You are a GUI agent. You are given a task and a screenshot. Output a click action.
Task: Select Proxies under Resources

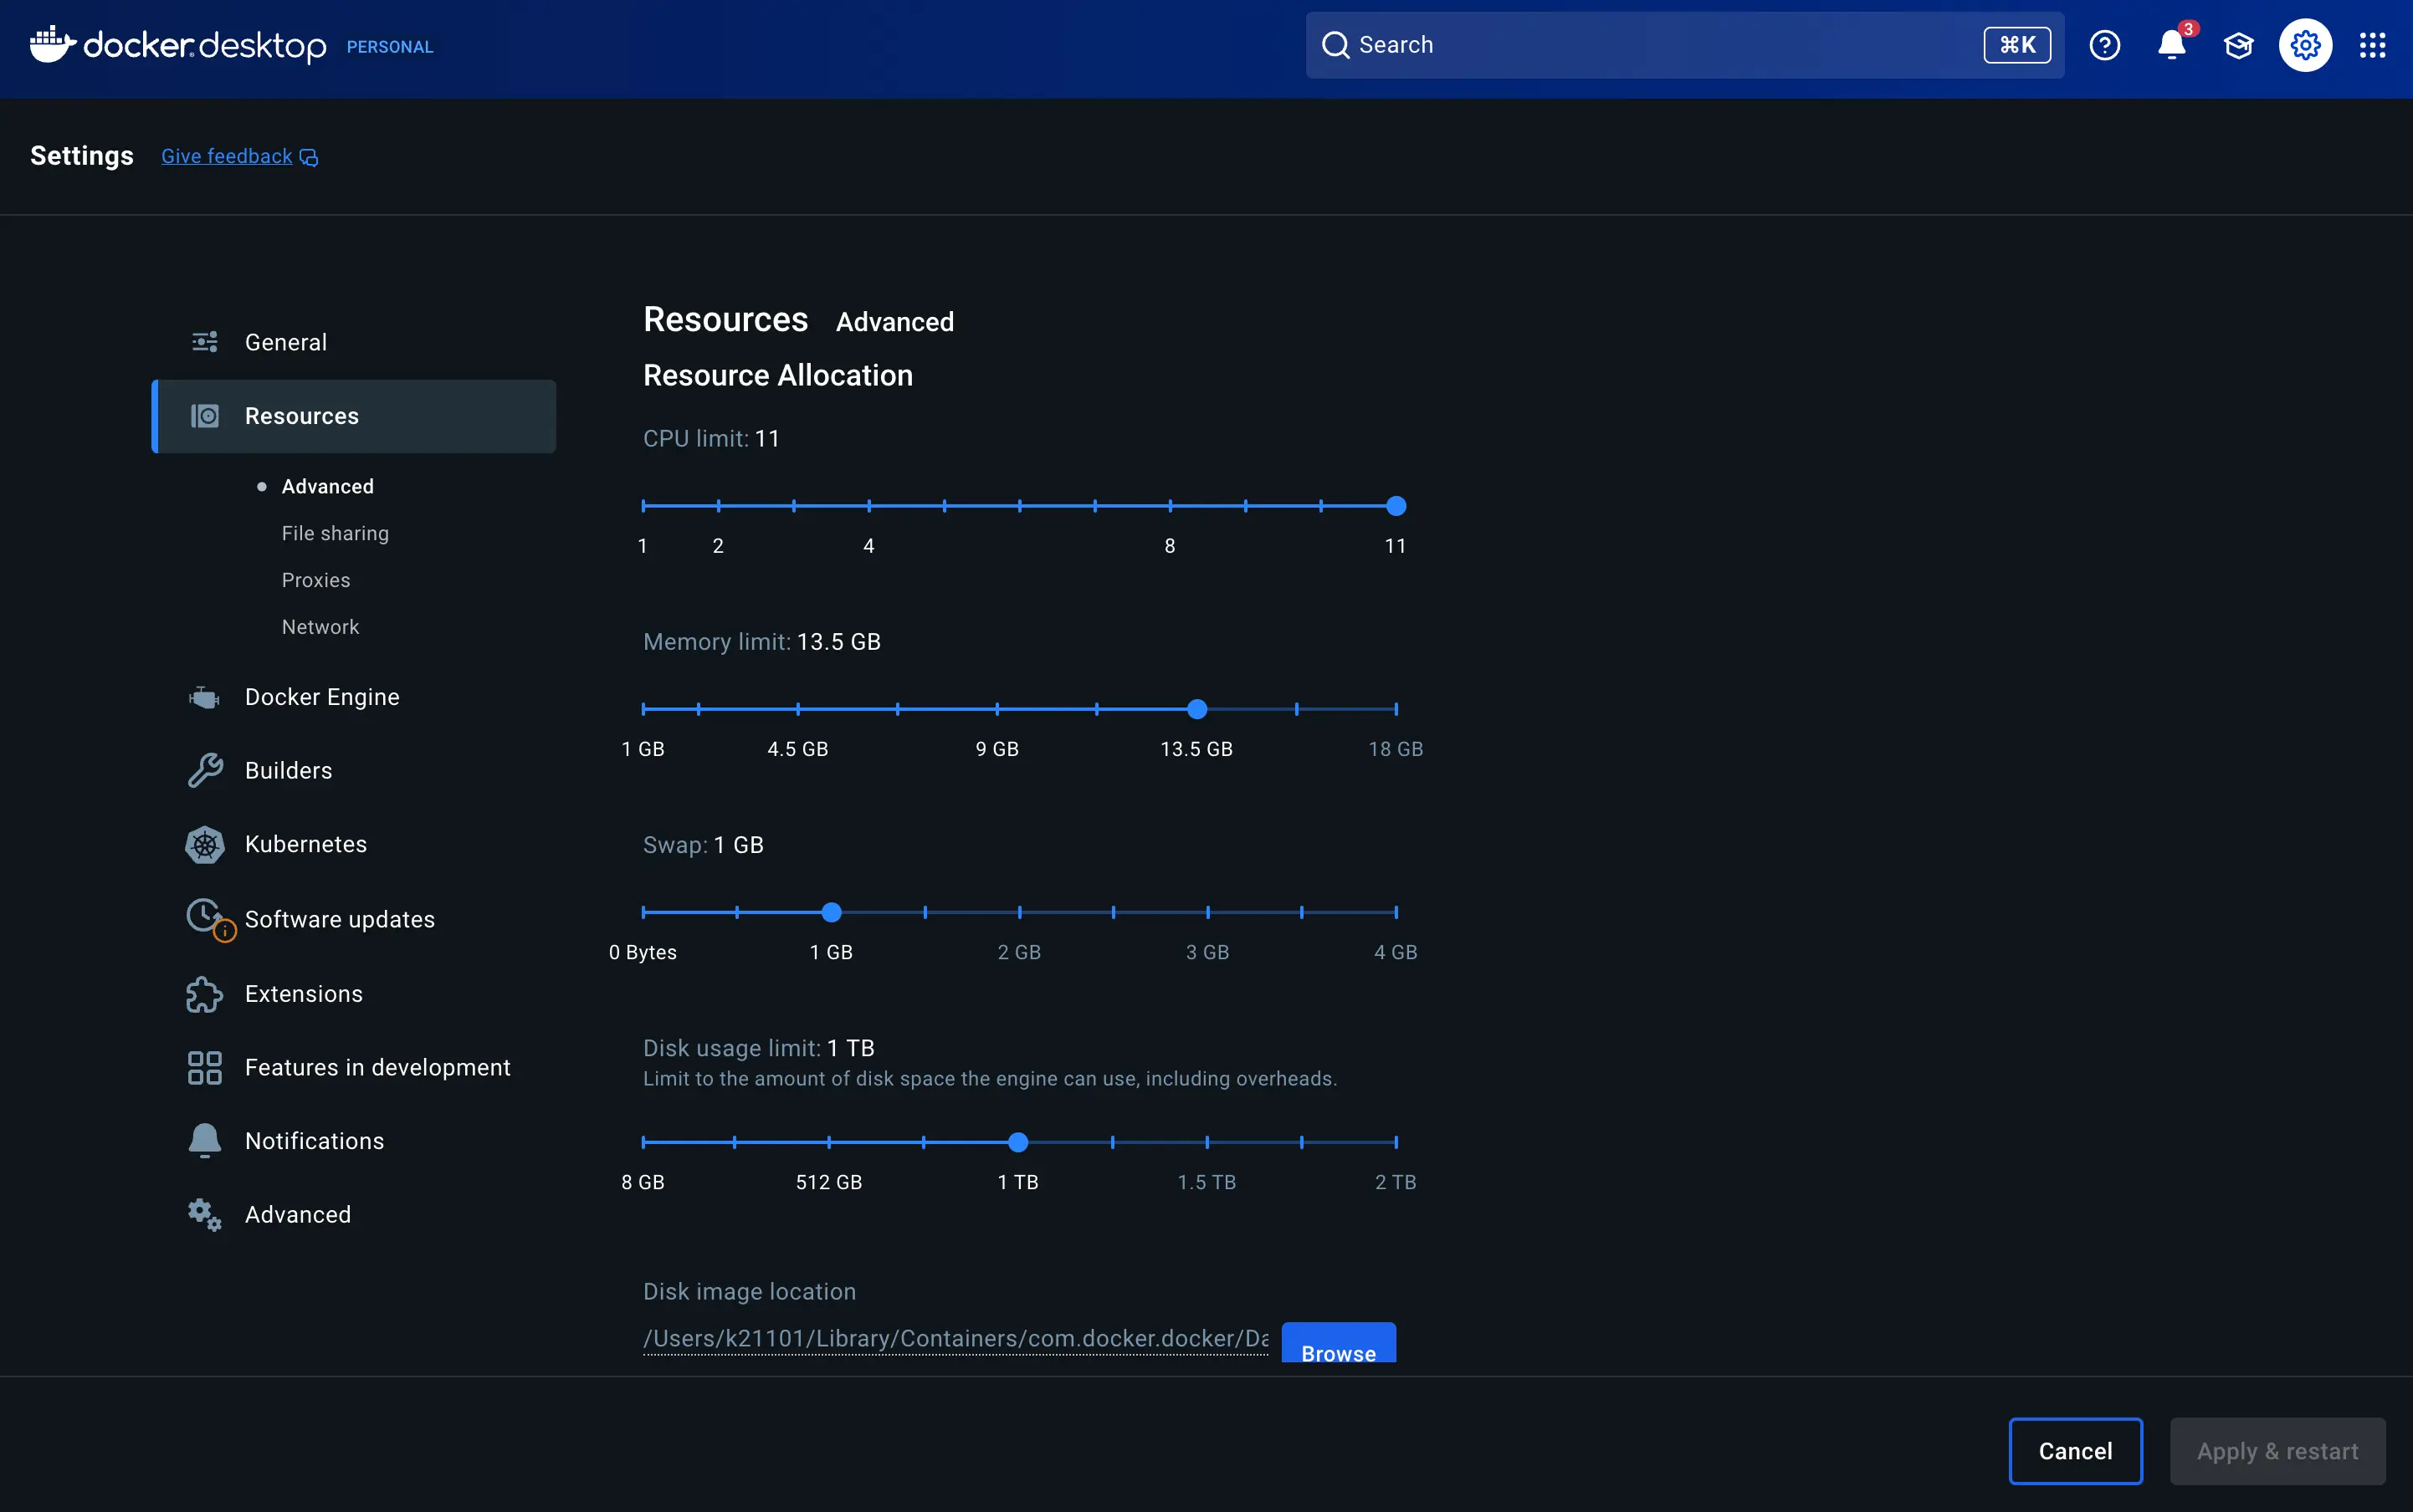pos(316,580)
